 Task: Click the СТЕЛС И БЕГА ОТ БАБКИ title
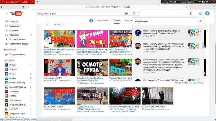coord(154,107)
